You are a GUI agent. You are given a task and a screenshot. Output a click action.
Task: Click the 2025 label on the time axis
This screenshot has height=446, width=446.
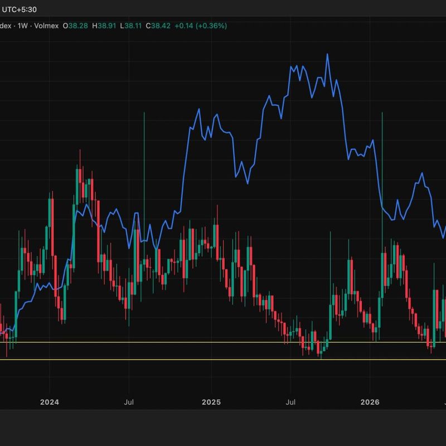[x=211, y=402]
